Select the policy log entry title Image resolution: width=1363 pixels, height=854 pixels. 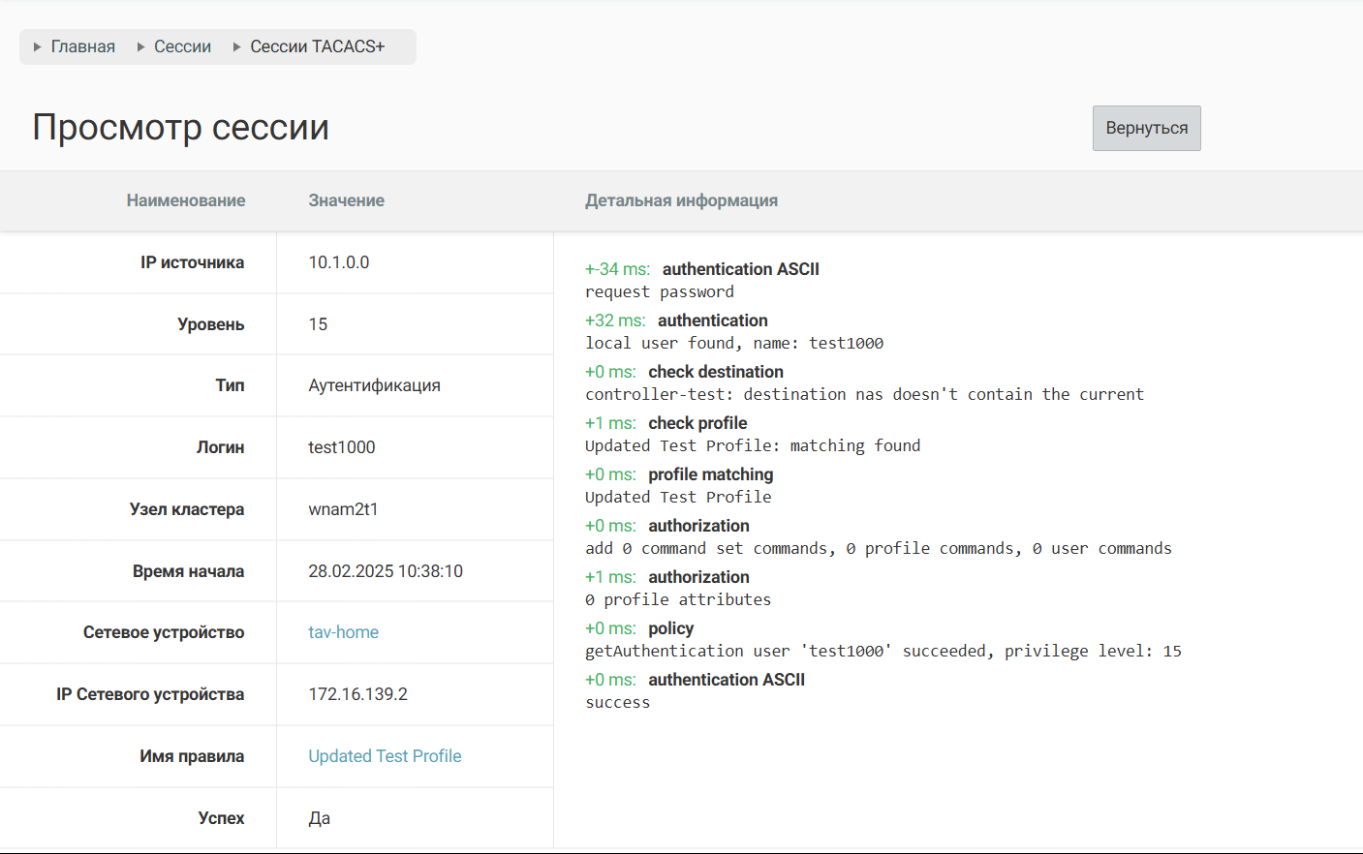(x=670, y=628)
